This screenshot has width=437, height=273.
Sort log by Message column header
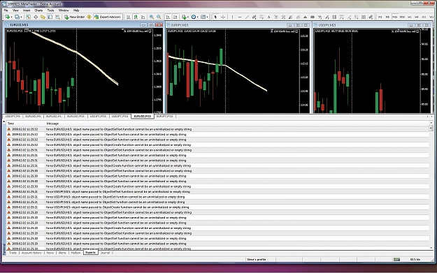[237, 124]
